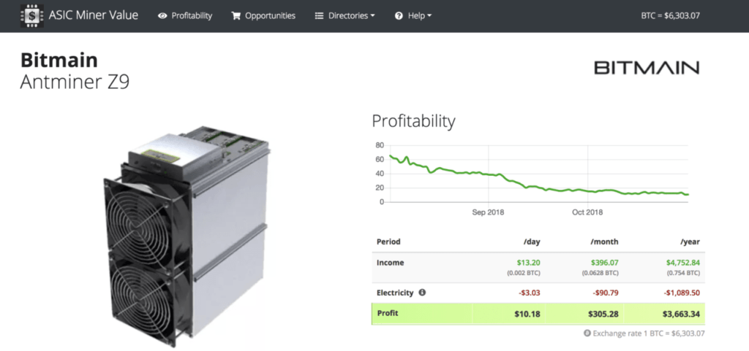Click the Antminer Z9 product image
Image resolution: width=749 pixels, height=351 pixels.
(187, 236)
